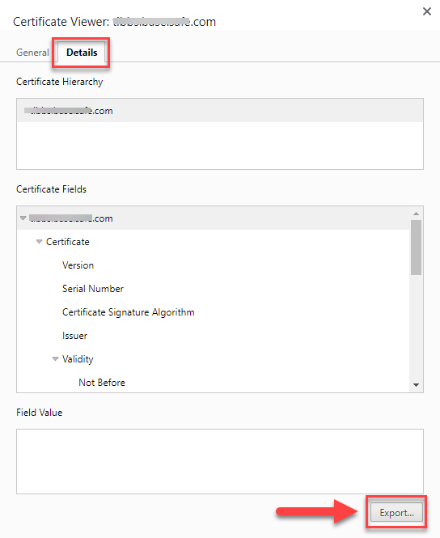Image resolution: width=440 pixels, height=538 pixels.
Task: Switch to the General tab
Action: (x=32, y=53)
